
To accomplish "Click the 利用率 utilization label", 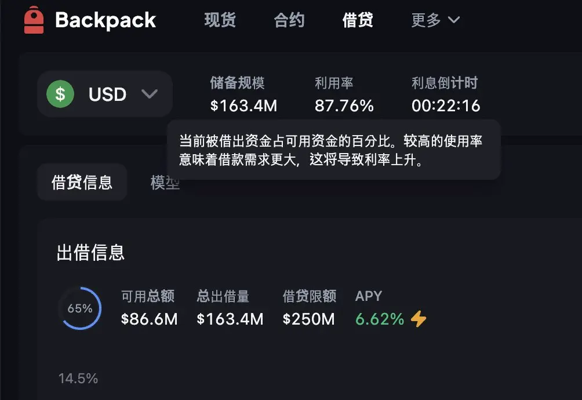I will (x=334, y=83).
